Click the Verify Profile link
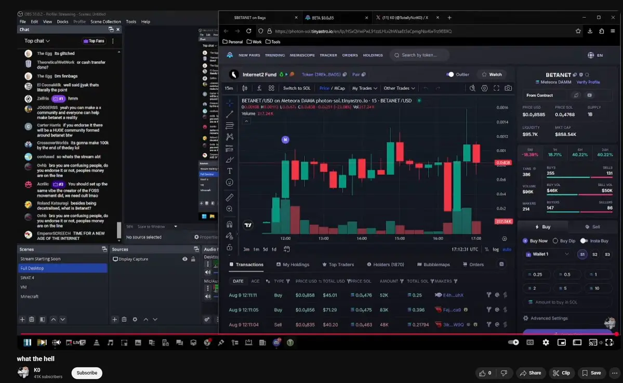623x383 pixels. click(588, 82)
